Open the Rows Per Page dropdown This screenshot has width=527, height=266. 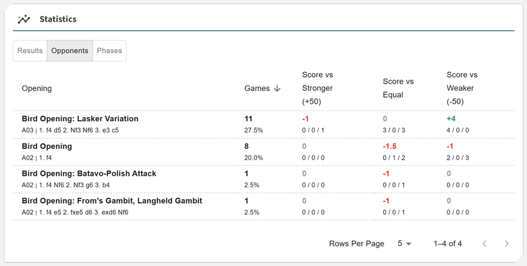coord(404,243)
